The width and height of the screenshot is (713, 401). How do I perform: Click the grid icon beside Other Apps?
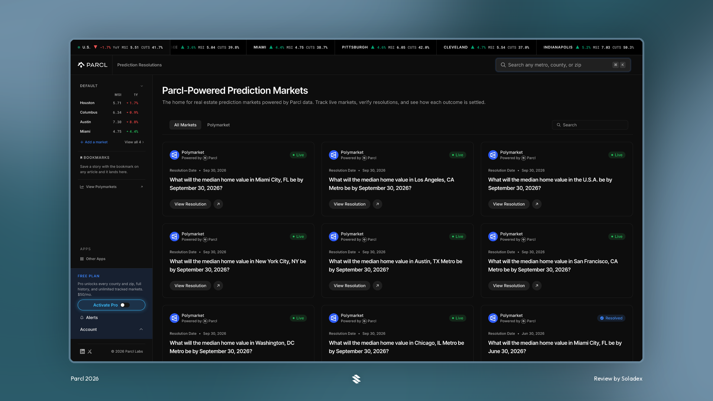(82, 259)
